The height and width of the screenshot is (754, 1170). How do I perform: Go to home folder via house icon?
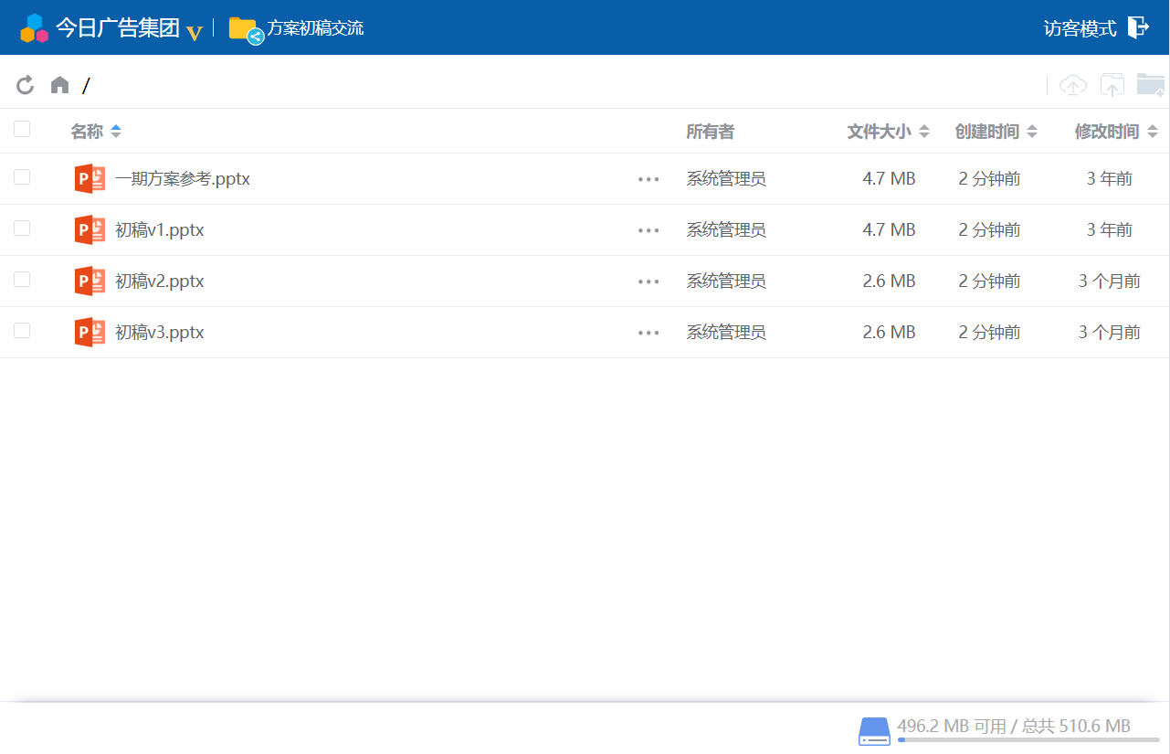(x=59, y=85)
